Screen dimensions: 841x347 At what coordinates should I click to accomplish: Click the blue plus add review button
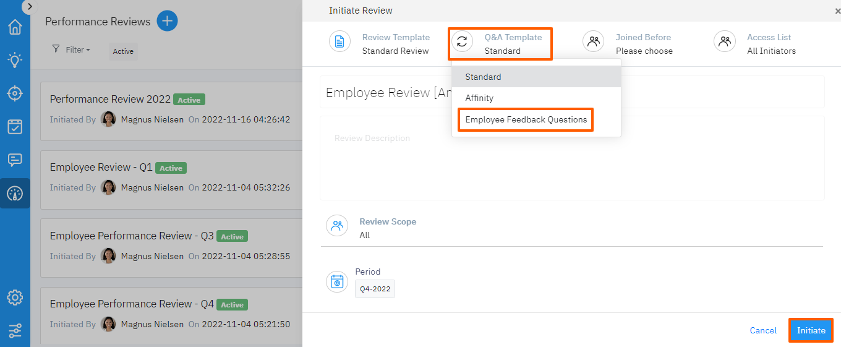[167, 21]
